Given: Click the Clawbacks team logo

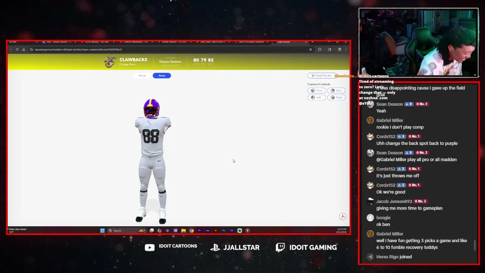Looking at the screenshot, I should tap(110, 62).
